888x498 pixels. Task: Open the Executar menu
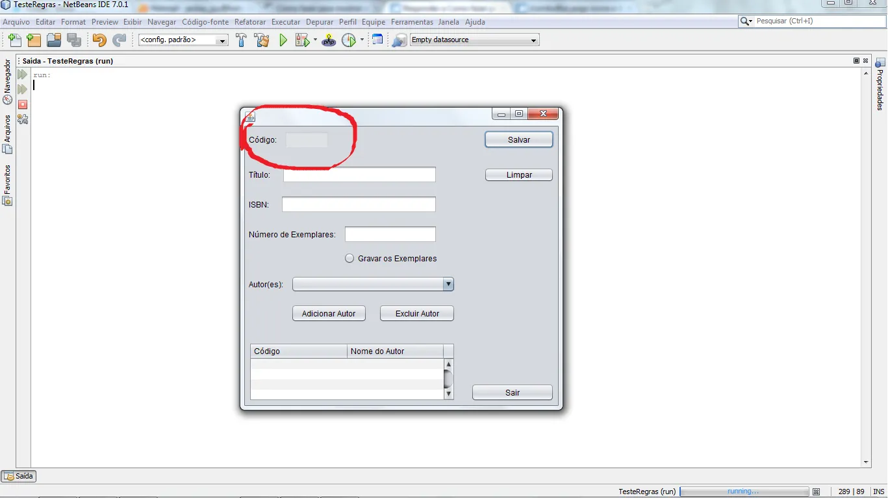(x=286, y=22)
